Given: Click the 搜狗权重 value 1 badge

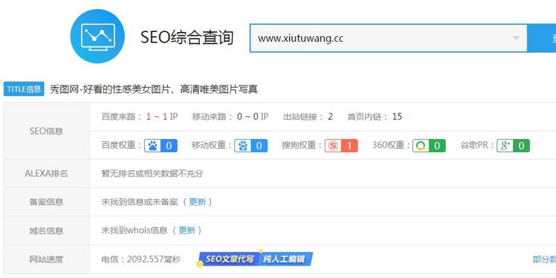Looking at the screenshot, I should [349, 146].
